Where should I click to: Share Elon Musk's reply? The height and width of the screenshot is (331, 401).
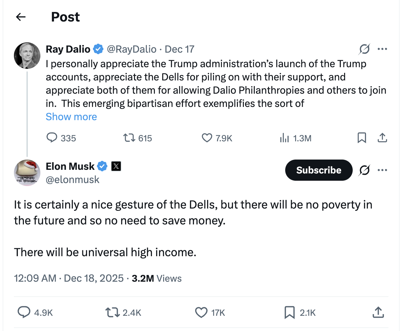click(x=378, y=312)
